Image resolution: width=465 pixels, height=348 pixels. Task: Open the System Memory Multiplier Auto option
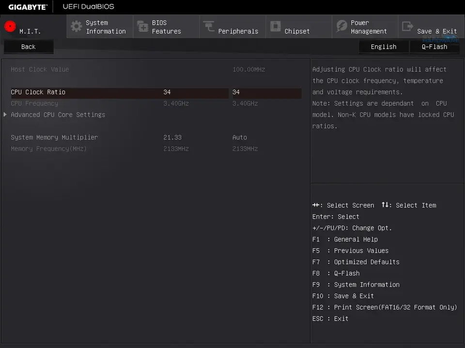pyautogui.click(x=240, y=137)
